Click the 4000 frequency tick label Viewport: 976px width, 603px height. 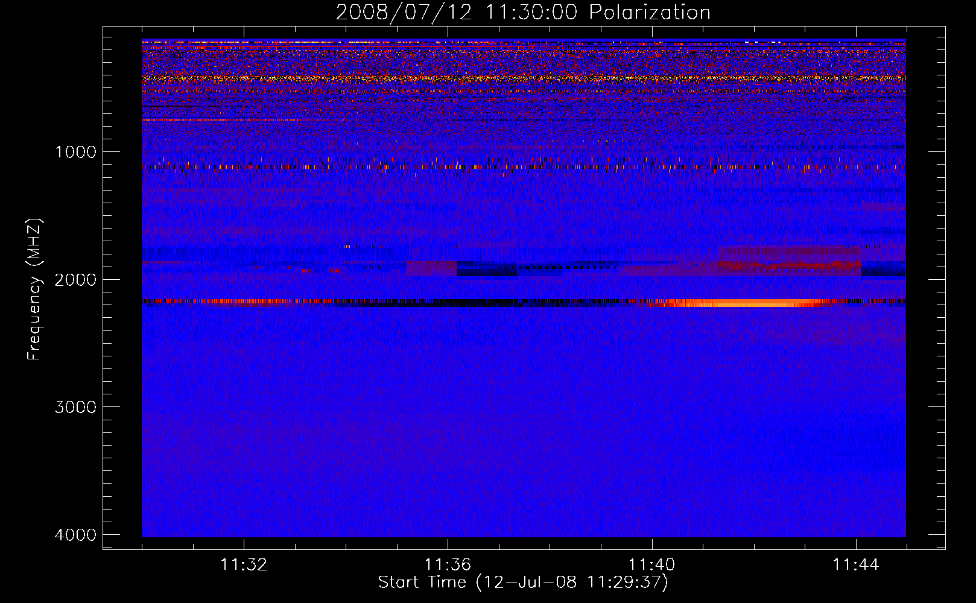tap(75, 535)
